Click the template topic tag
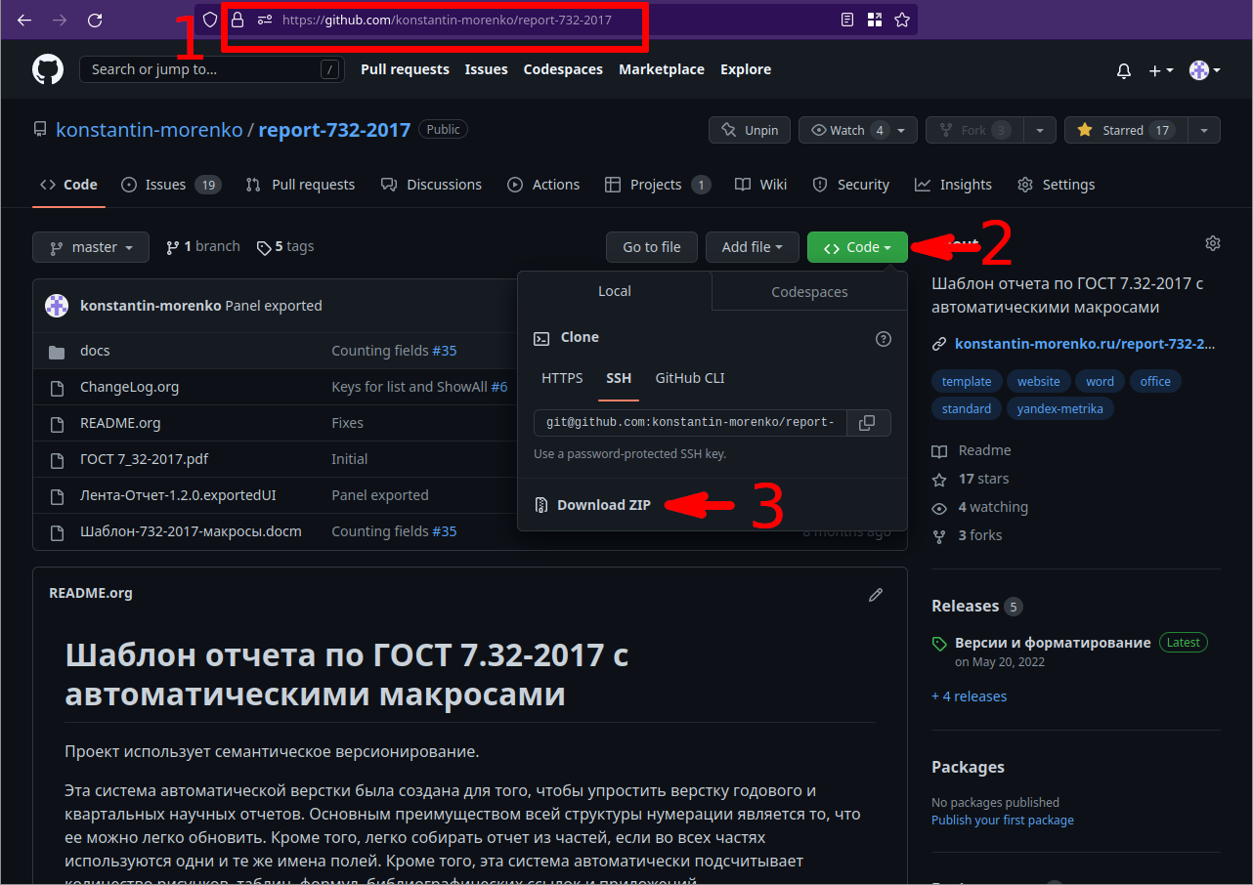The width and height of the screenshot is (1253, 885). (967, 382)
